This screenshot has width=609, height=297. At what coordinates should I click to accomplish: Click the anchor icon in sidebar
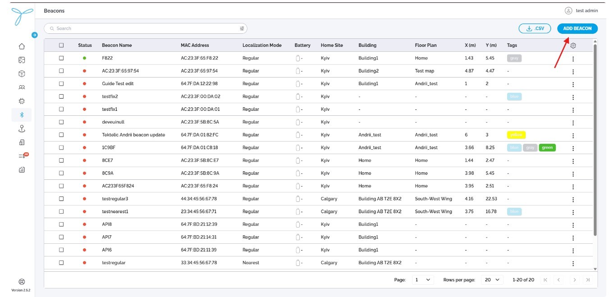point(22,129)
